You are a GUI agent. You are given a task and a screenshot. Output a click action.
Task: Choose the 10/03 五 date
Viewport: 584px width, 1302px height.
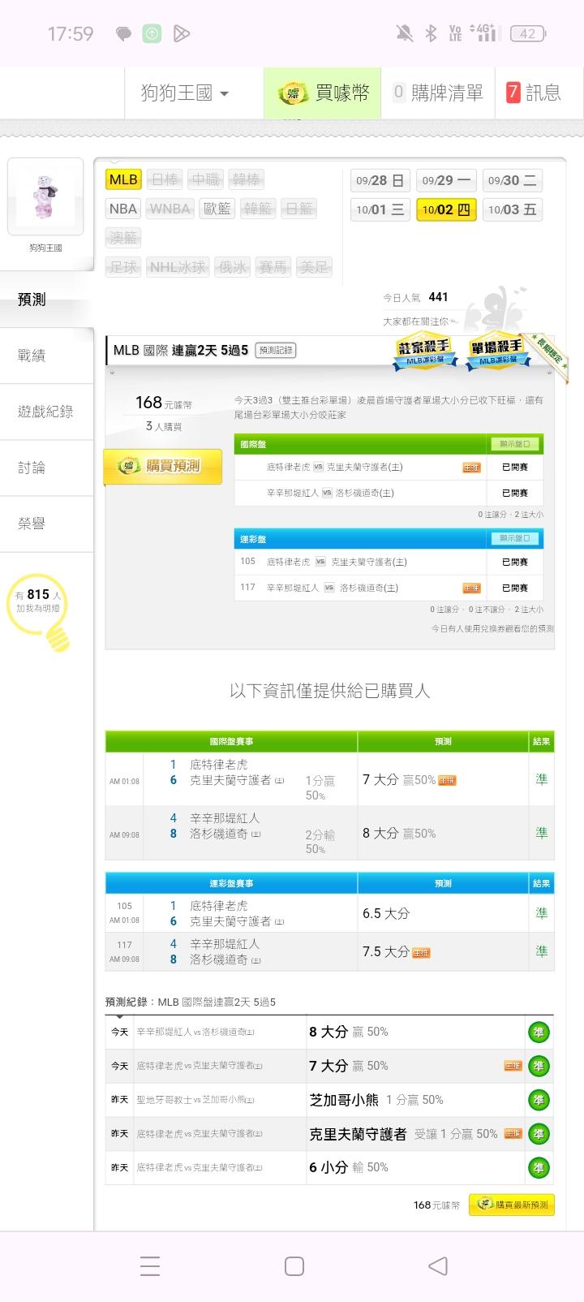coord(512,209)
